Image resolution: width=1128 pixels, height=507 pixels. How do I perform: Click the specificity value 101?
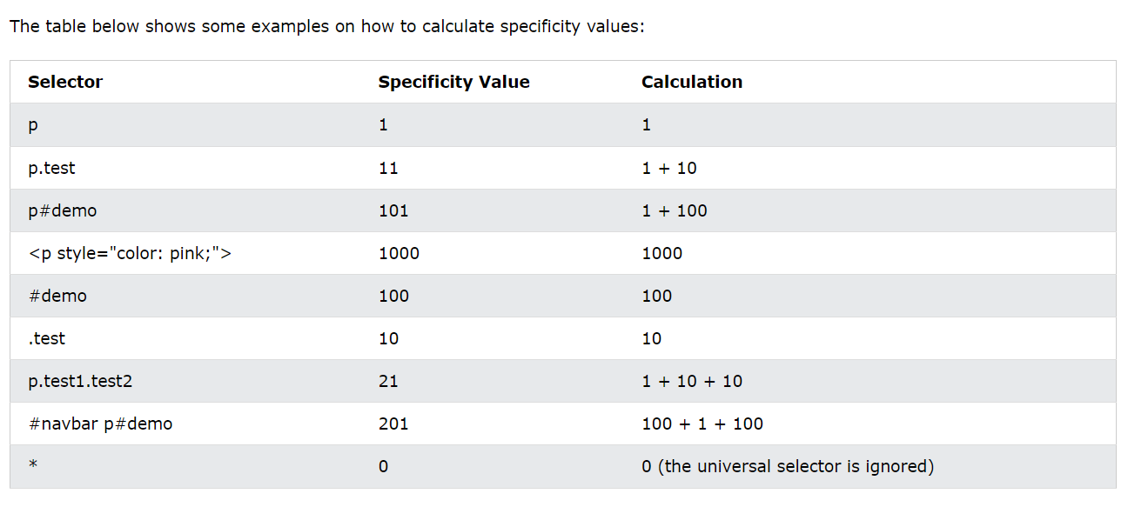click(x=393, y=210)
